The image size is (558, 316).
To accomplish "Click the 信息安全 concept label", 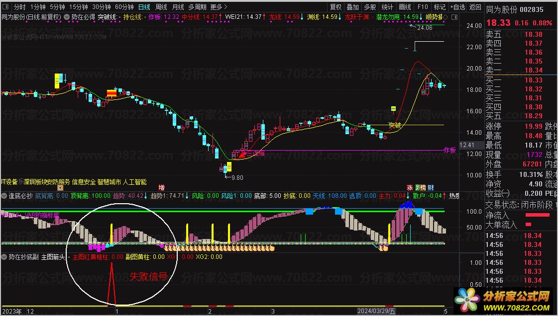I will [x=84, y=182].
